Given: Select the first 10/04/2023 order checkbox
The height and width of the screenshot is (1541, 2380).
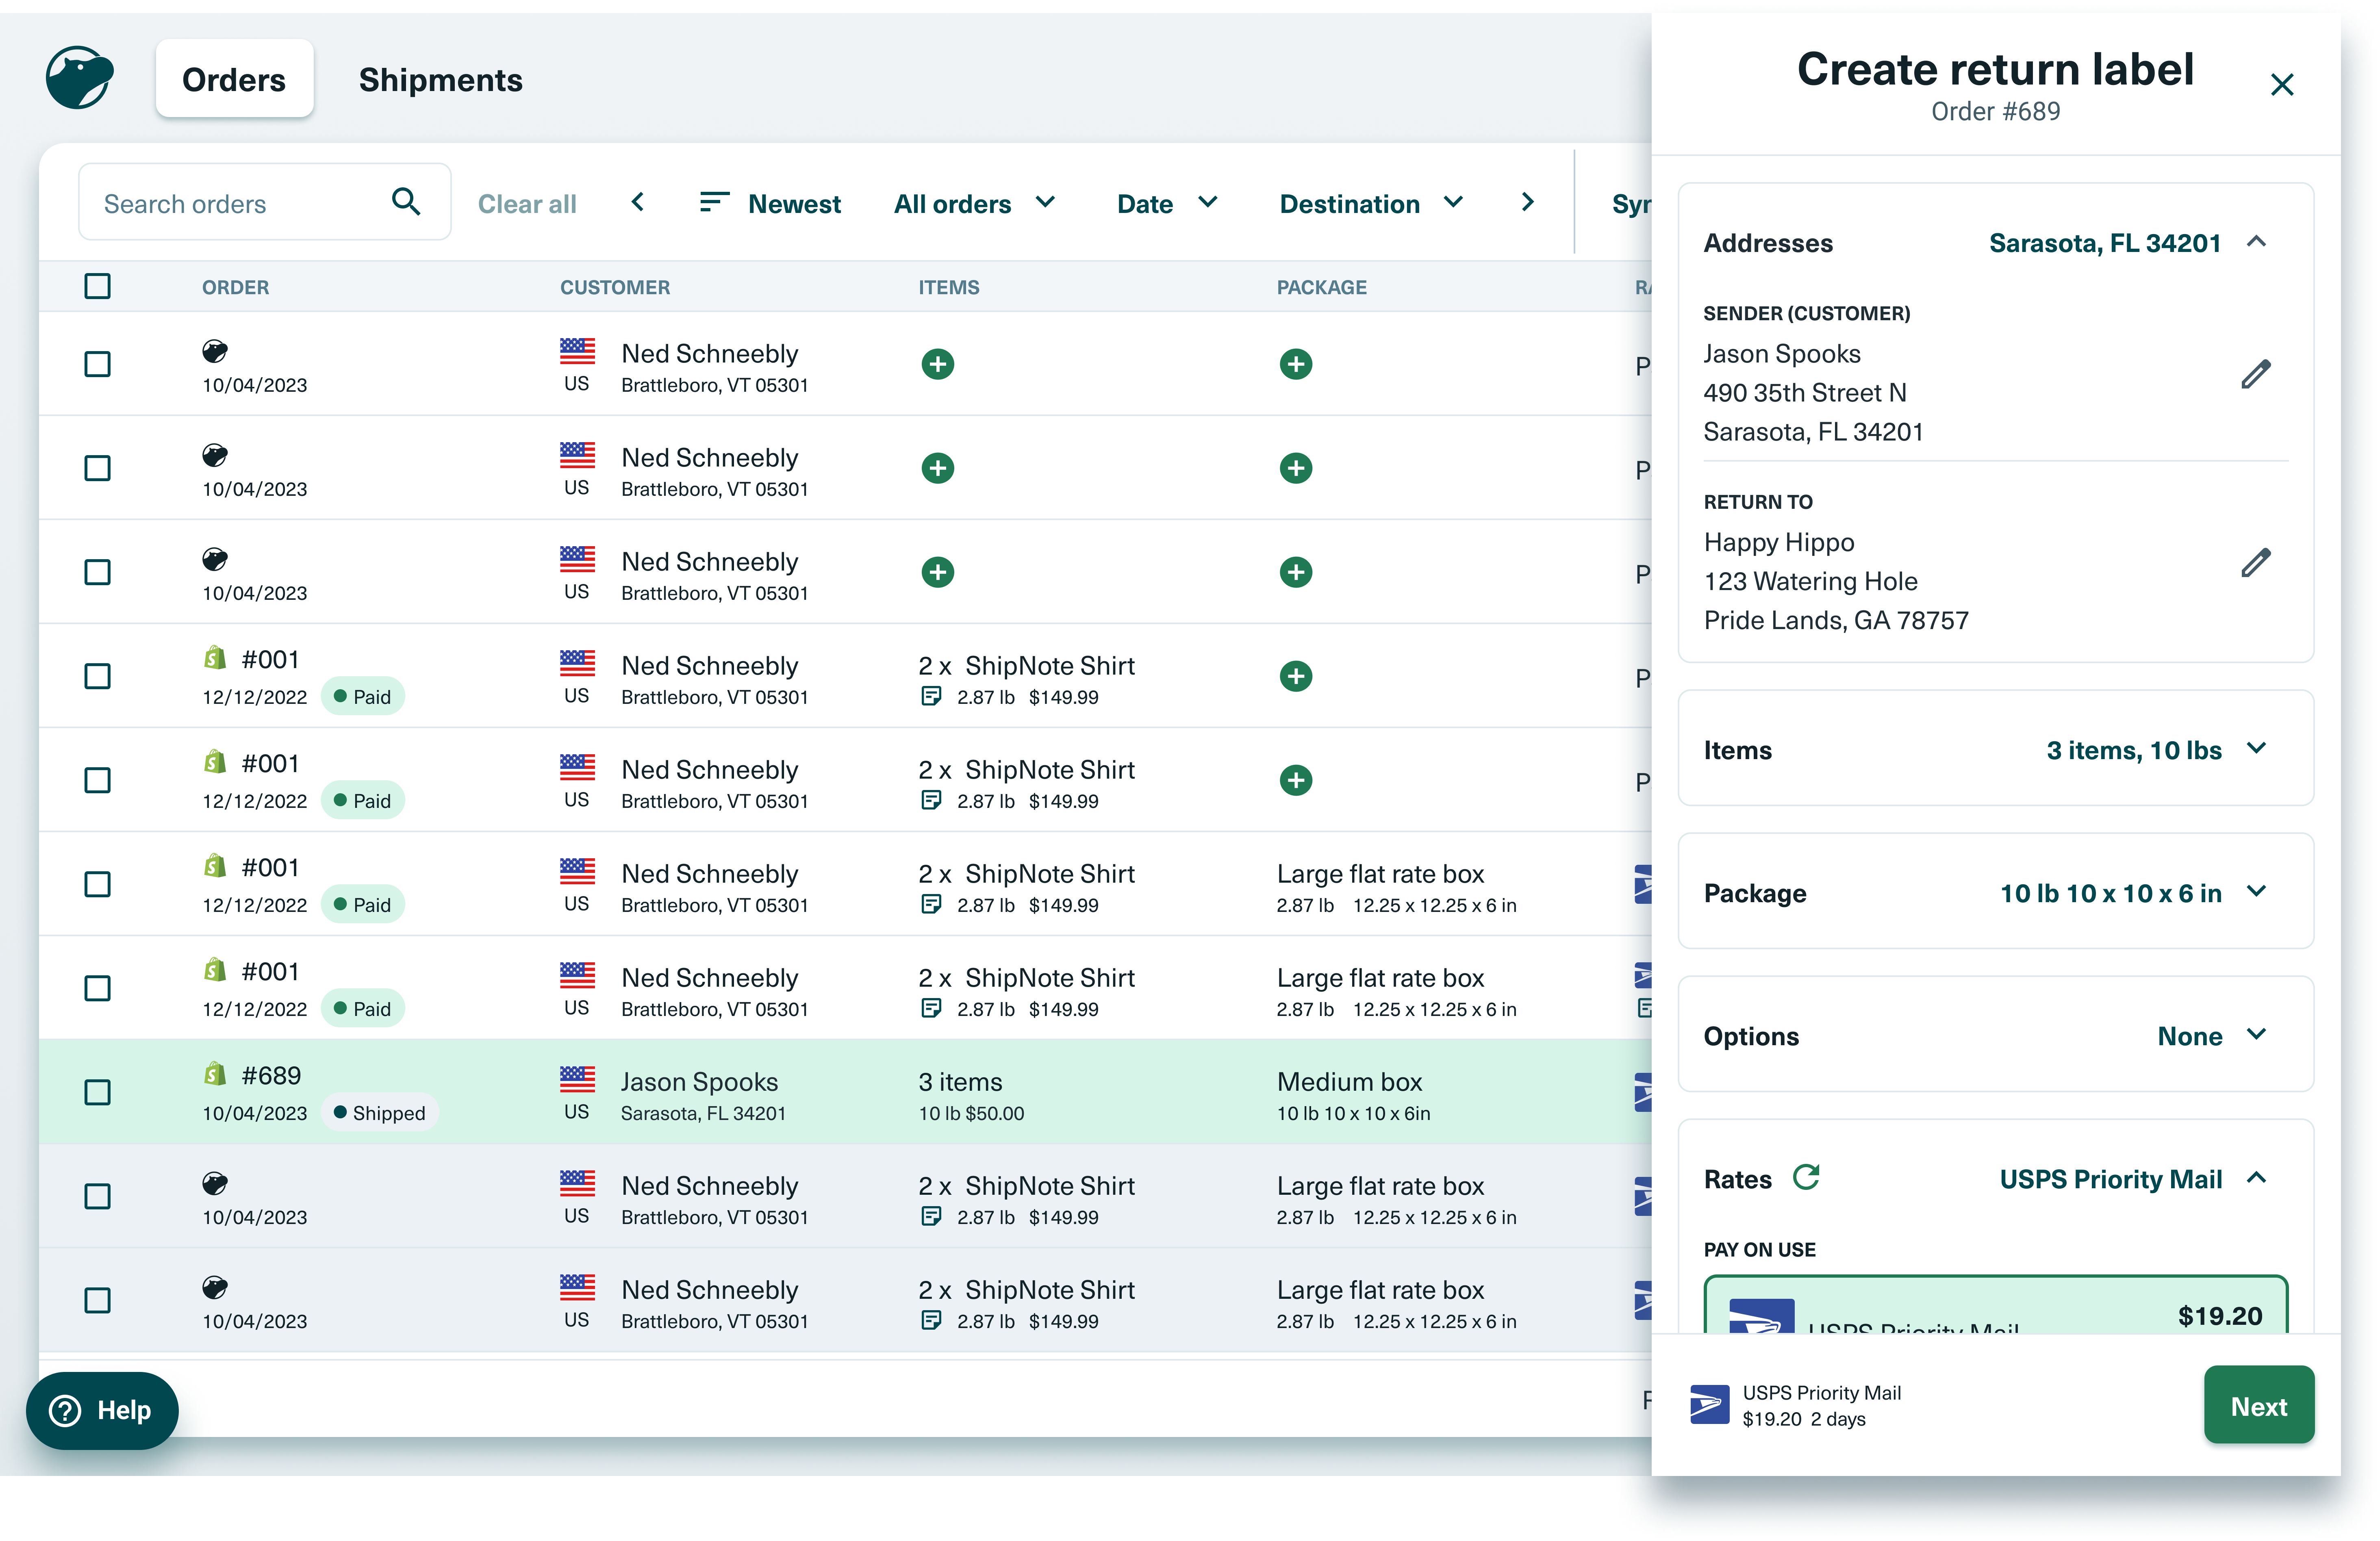Looking at the screenshot, I should coord(97,364).
